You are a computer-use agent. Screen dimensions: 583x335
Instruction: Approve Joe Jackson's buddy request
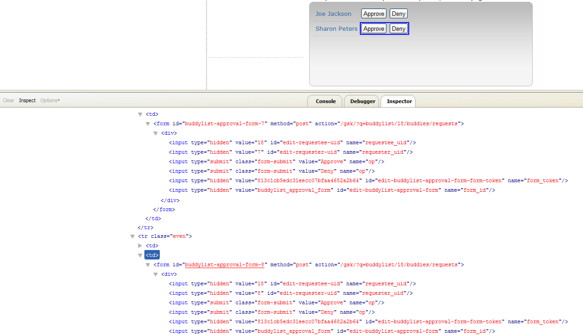pos(374,14)
